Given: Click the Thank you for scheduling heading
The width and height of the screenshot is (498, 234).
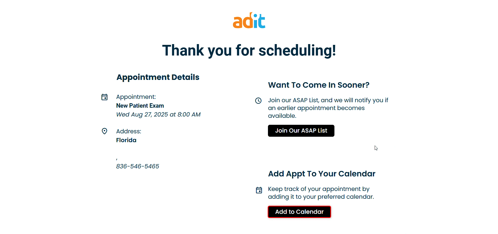Looking at the screenshot, I should [x=249, y=50].
